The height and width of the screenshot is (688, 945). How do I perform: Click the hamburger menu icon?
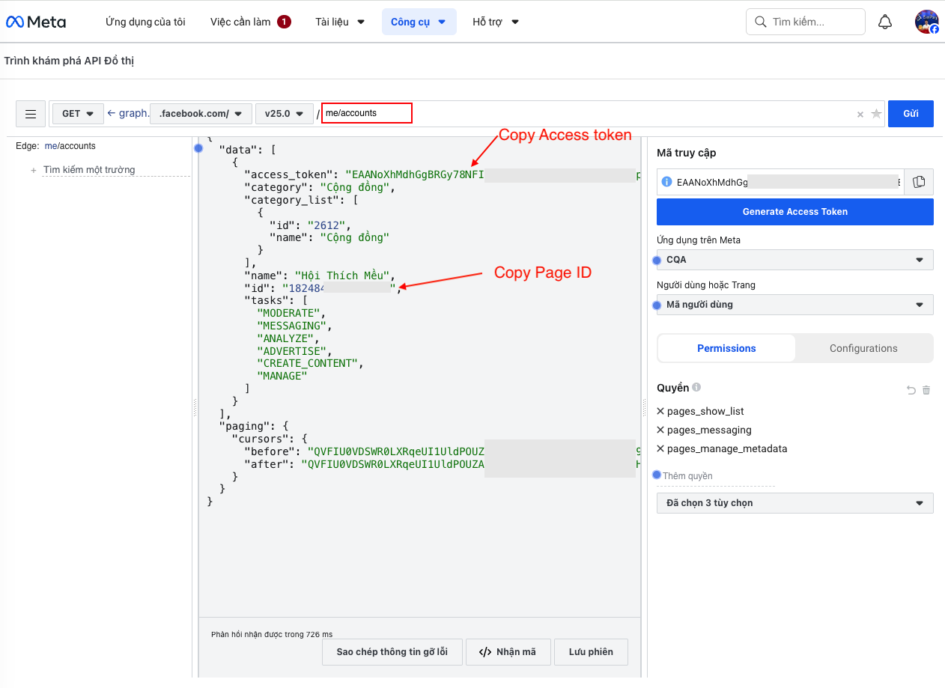(31, 114)
